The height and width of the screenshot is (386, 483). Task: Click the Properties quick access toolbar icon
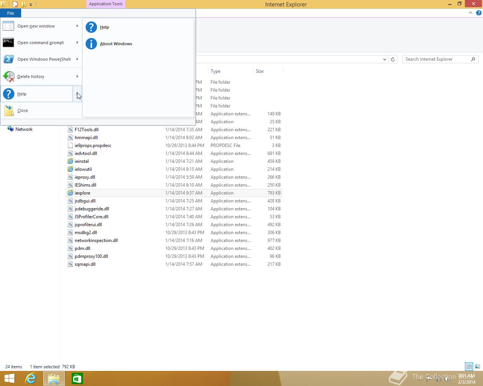click(15, 5)
